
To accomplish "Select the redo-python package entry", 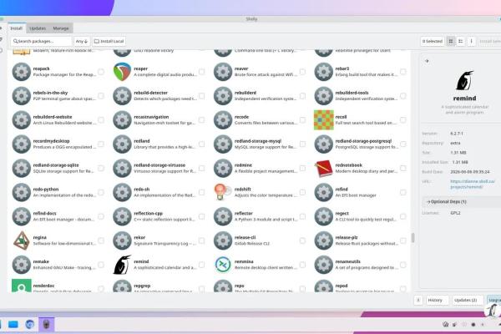I will point(58,192).
